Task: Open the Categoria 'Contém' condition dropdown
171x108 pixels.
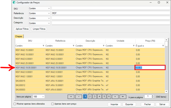Action: pos(39,23)
